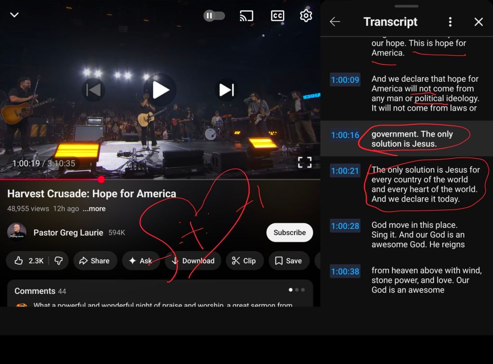Play the video
The height and width of the screenshot is (364, 493).
click(160, 90)
